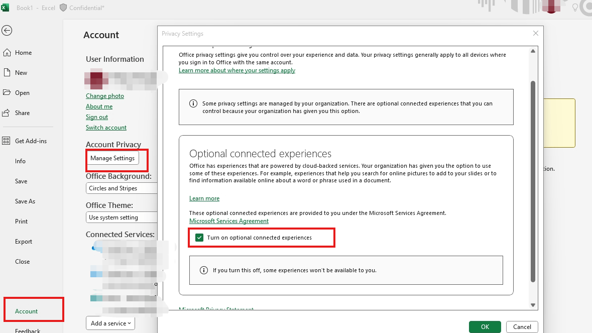
Task: Confirm privacy settings with OK
Action: 485,327
